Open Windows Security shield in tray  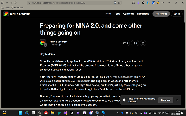pyautogui.click(x=122, y=113)
